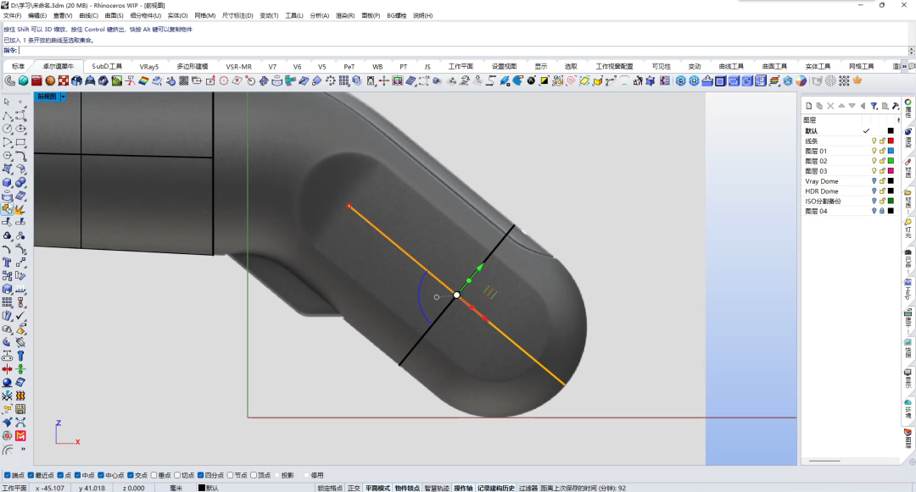Viewport: 916px width, 492px height.
Task: Toggle 正交 ortho mode in status bar
Action: [354, 488]
